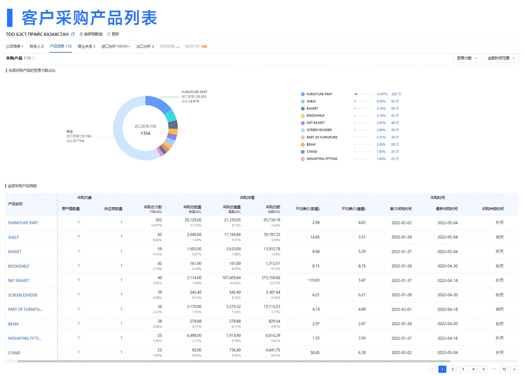This screenshot has height=376, width=525.
Task: Open the BASKET product link in table
Action: click(15, 252)
